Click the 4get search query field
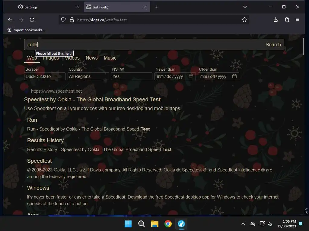 click(x=144, y=45)
